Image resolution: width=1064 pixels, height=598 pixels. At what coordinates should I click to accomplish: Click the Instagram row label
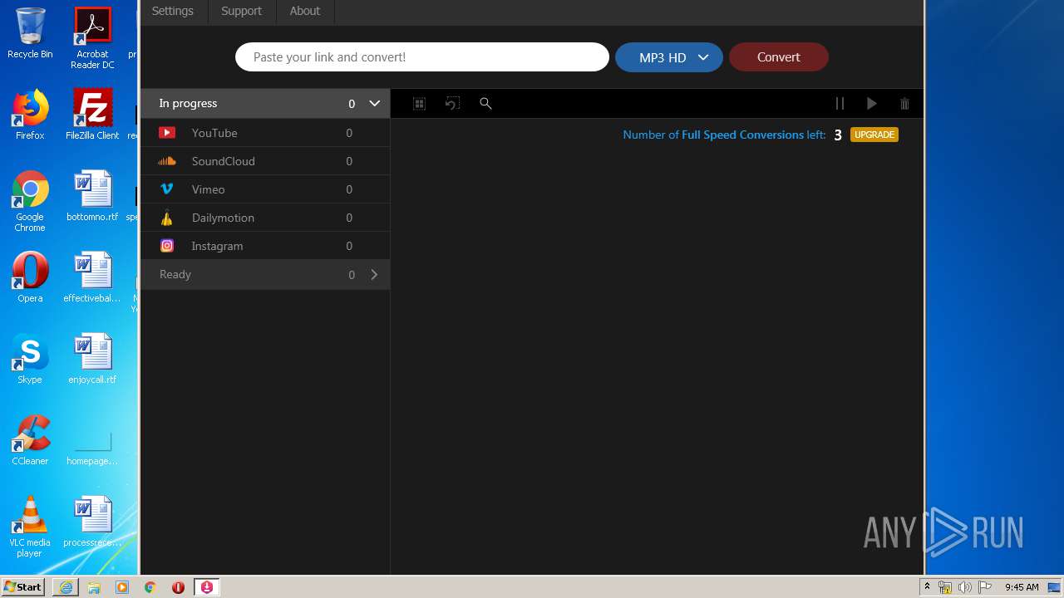[x=217, y=246]
